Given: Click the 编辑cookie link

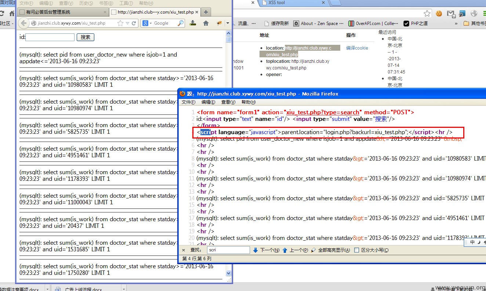Looking at the screenshot, I should (x=357, y=48).
